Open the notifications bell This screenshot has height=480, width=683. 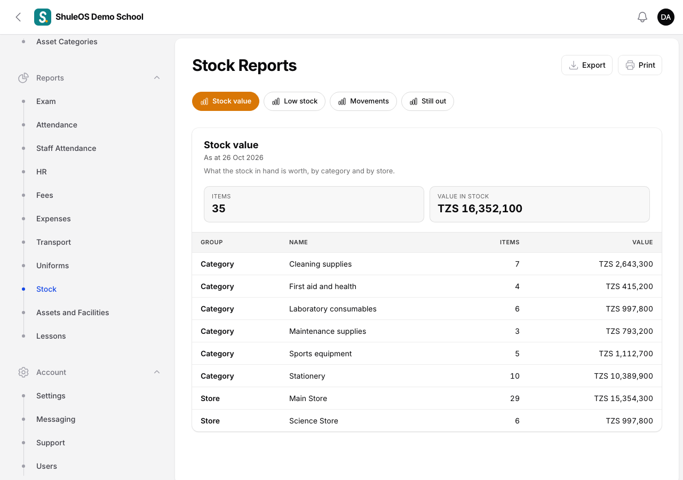tap(642, 17)
